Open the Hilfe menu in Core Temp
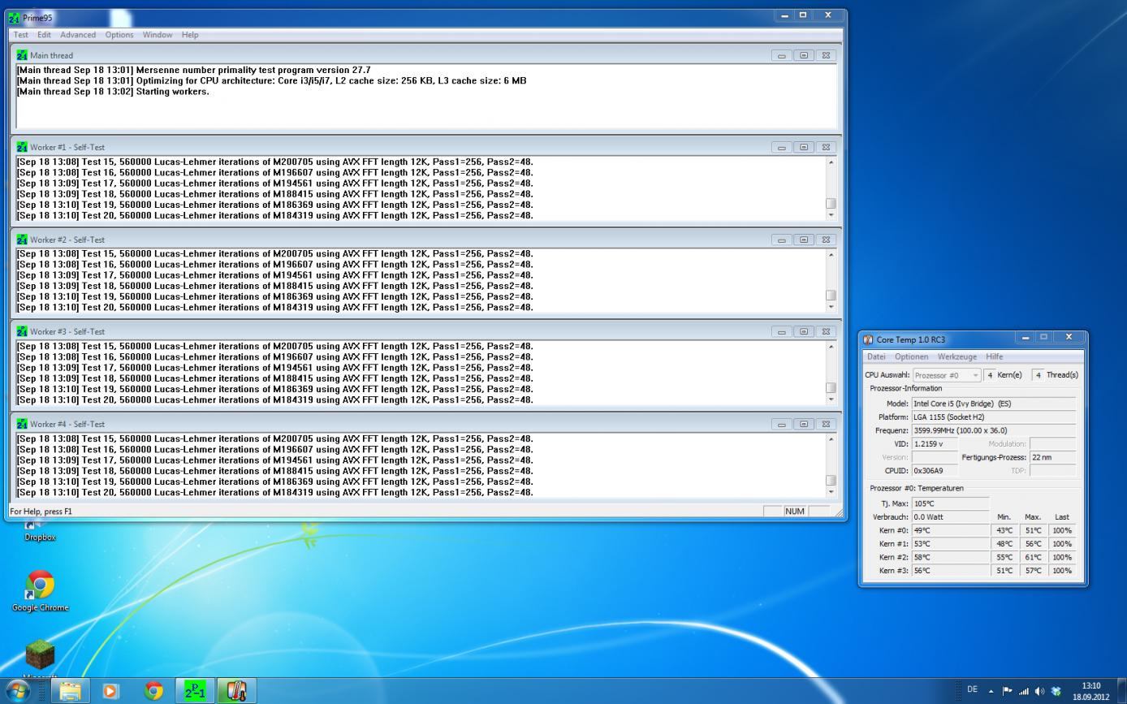1127x704 pixels. (994, 356)
